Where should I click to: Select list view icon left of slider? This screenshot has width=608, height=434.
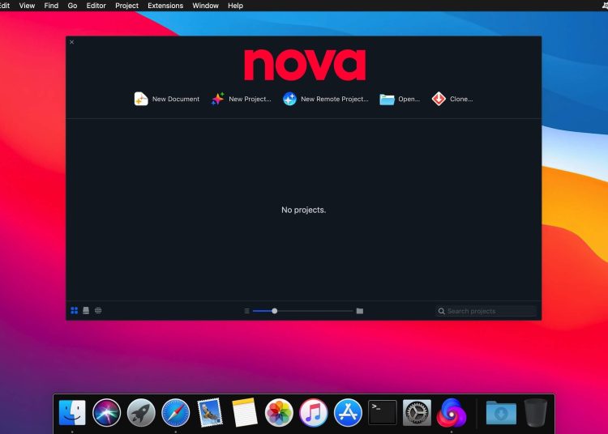246,311
